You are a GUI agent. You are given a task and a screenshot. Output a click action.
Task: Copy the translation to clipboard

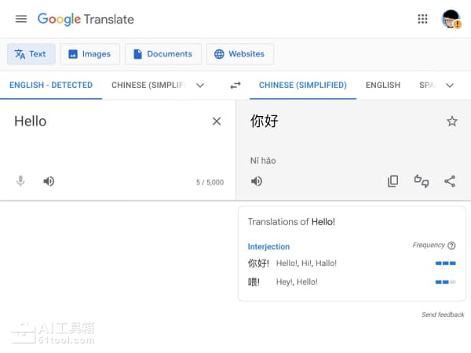(393, 181)
